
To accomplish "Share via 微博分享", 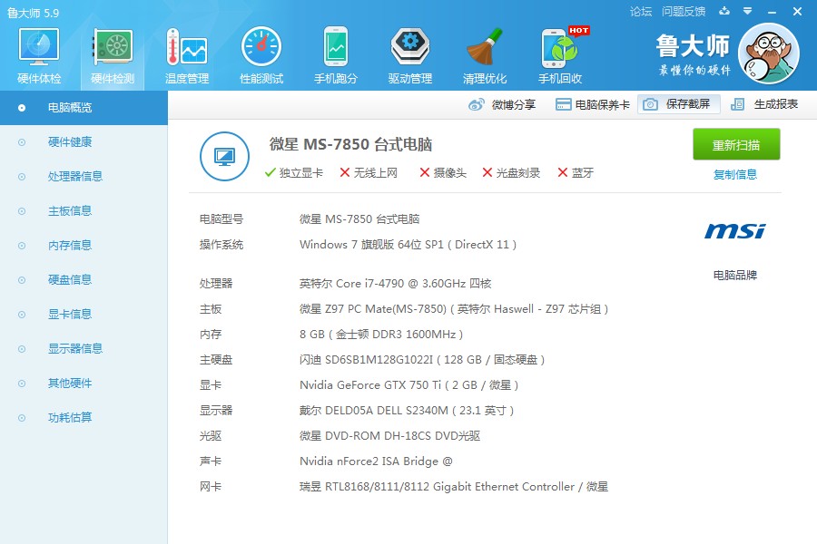I will coord(502,104).
